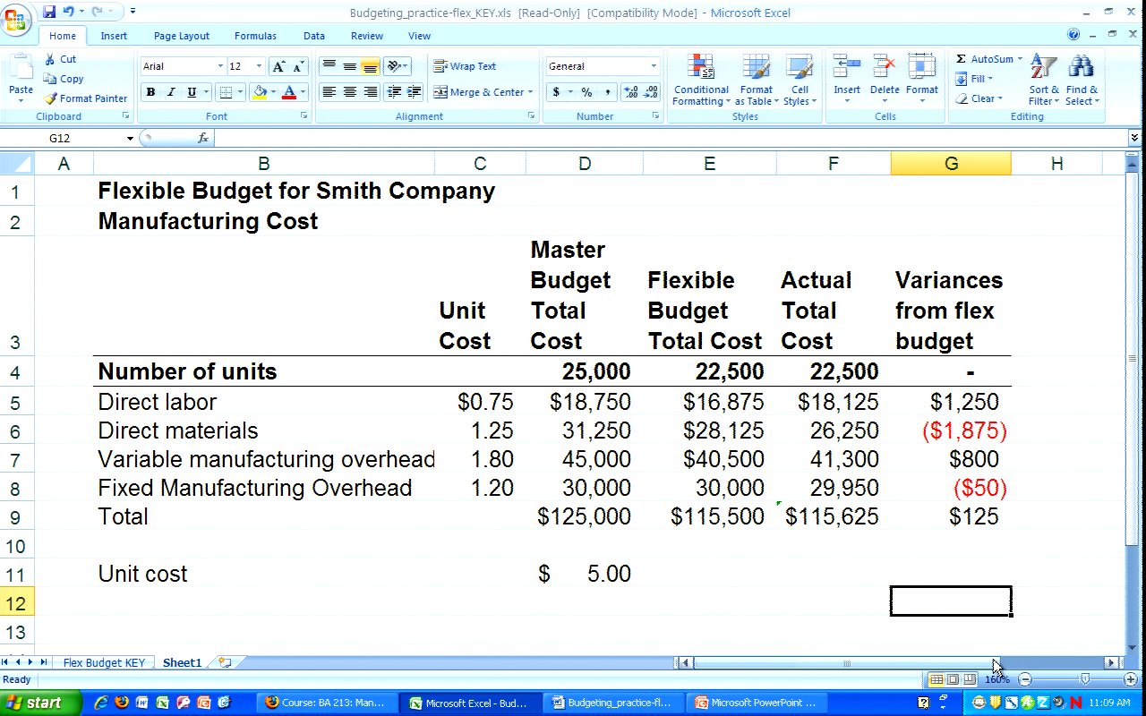Click the Percent Style icon
This screenshot has width=1146, height=716.
(x=586, y=92)
